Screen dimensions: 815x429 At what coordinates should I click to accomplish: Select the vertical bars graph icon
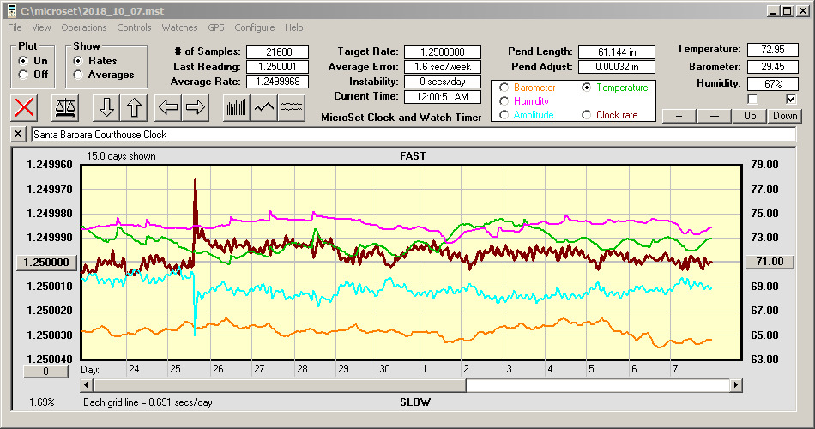click(237, 107)
